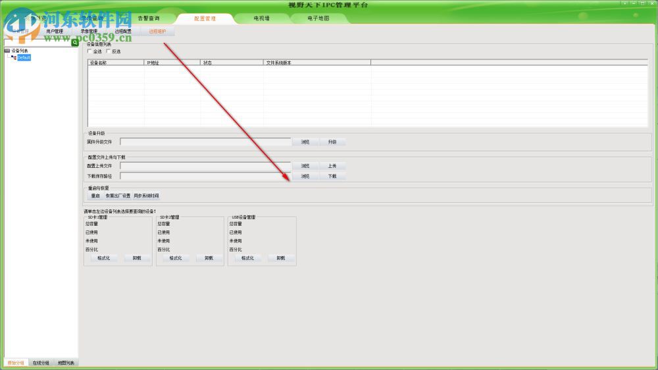
Task: Open the 远程配置 sub-tab
Action: (123, 32)
